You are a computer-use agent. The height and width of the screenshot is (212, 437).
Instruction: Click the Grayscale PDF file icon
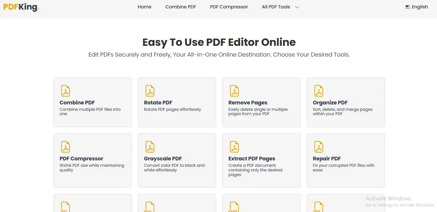click(x=150, y=147)
